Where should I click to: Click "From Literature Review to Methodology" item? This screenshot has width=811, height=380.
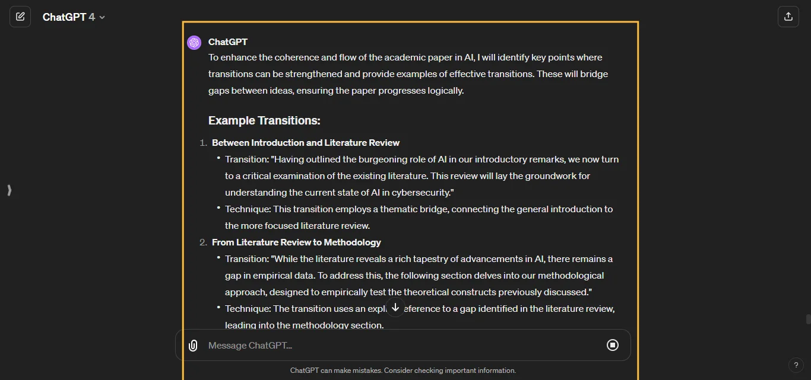[296, 242]
